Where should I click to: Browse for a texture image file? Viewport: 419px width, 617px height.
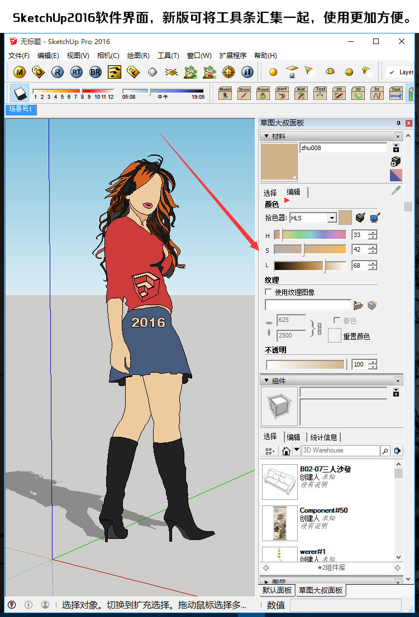[x=358, y=305]
